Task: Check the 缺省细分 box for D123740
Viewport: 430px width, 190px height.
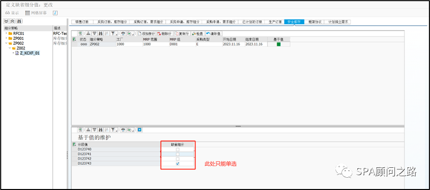Action: point(178,150)
